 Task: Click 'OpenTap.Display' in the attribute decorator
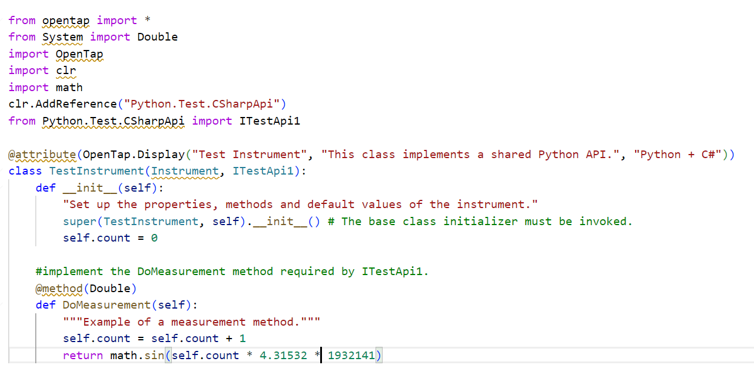point(134,155)
